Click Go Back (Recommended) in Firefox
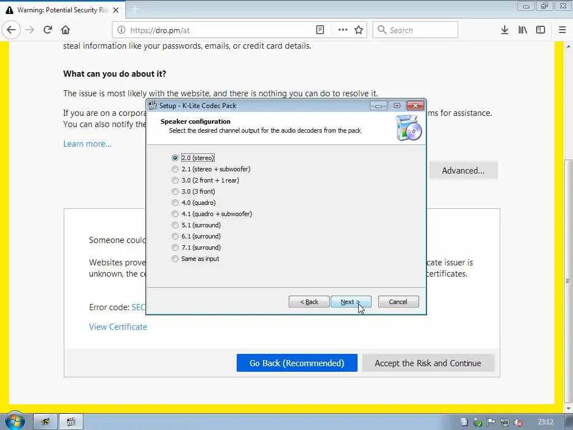Image resolution: width=573 pixels, height=430 pixels. tap(297, 363)
